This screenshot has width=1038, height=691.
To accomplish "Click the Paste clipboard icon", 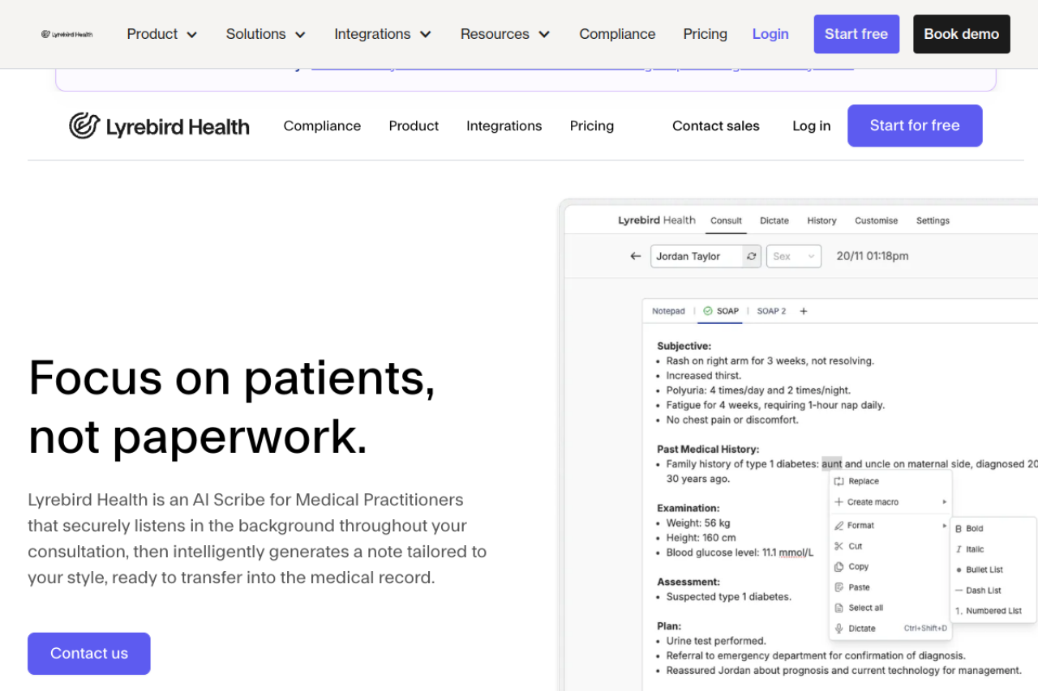I will click(839, 587).
